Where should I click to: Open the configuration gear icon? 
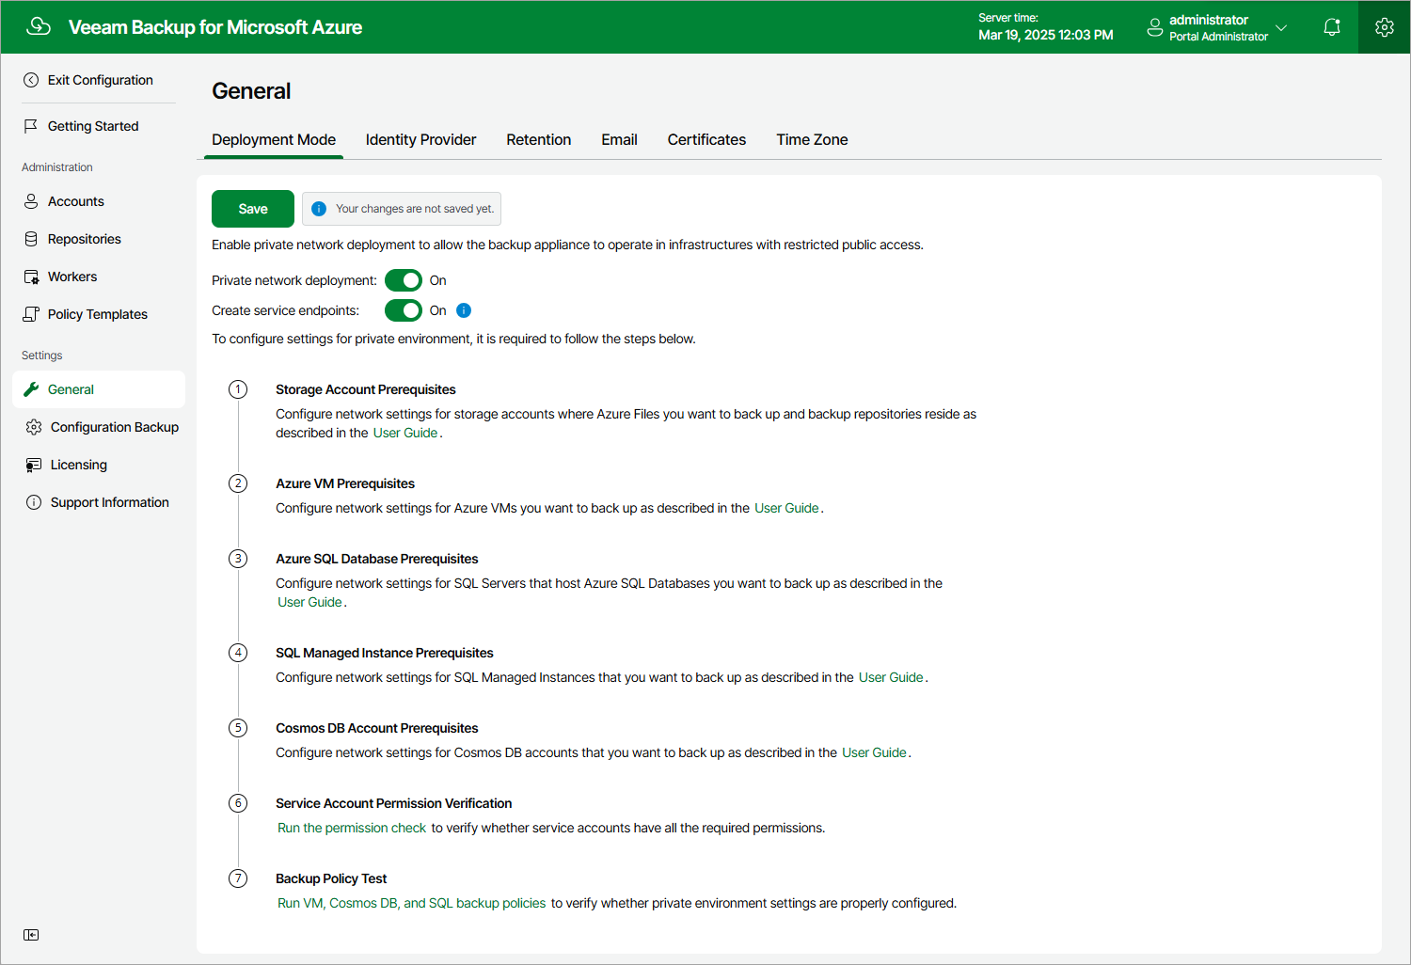(1385, 27)
